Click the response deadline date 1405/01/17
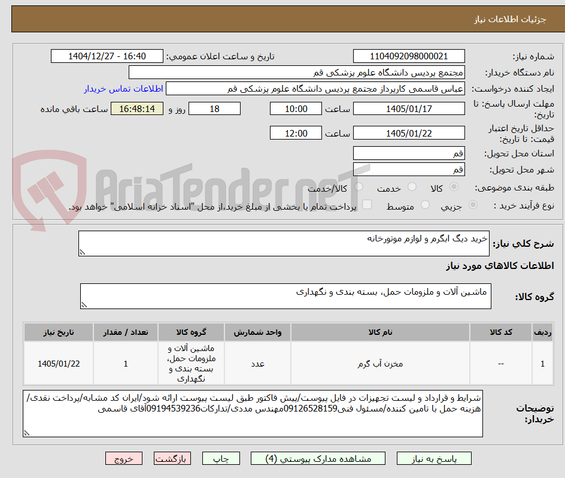Screen dimensions: 565x478 coord(409,108)
